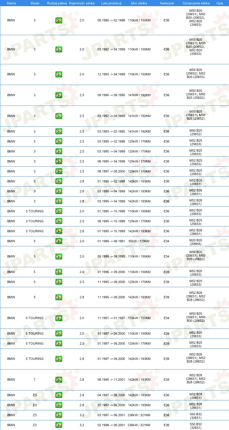The image size is (229, 430).
Task: Select petrol icon in 3 TOURING 2.0 row
Action: coord(59,211)
